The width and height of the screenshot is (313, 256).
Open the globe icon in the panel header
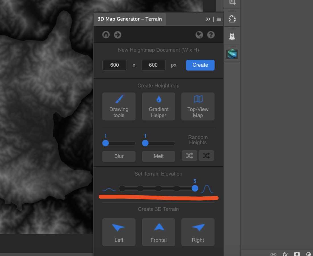pyautogui.click(x=199, y=35)
